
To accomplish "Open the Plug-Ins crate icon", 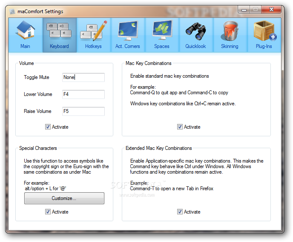I will [x=264, y=31].
